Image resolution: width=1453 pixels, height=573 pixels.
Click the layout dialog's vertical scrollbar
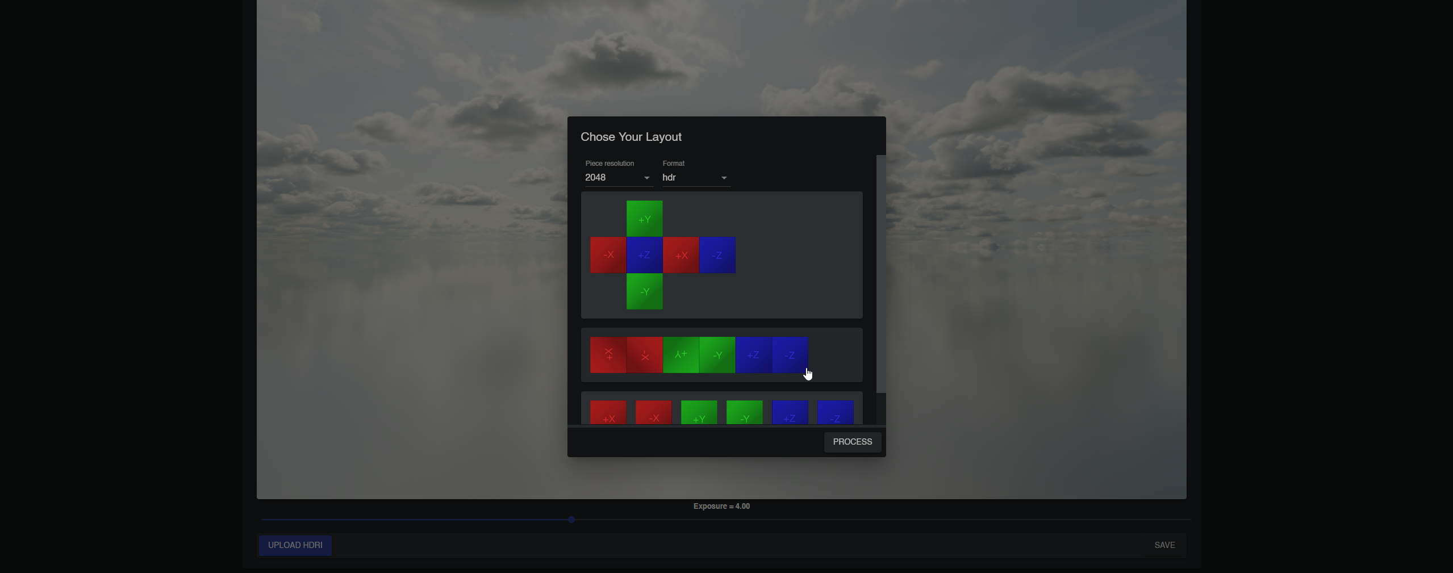881,274
